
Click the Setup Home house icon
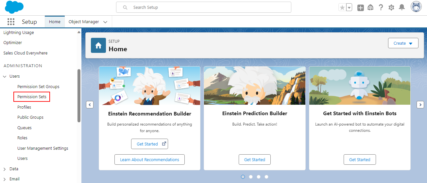[98, 45]
